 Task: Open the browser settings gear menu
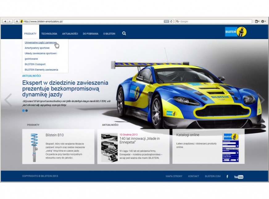click(x=263, y=22)
